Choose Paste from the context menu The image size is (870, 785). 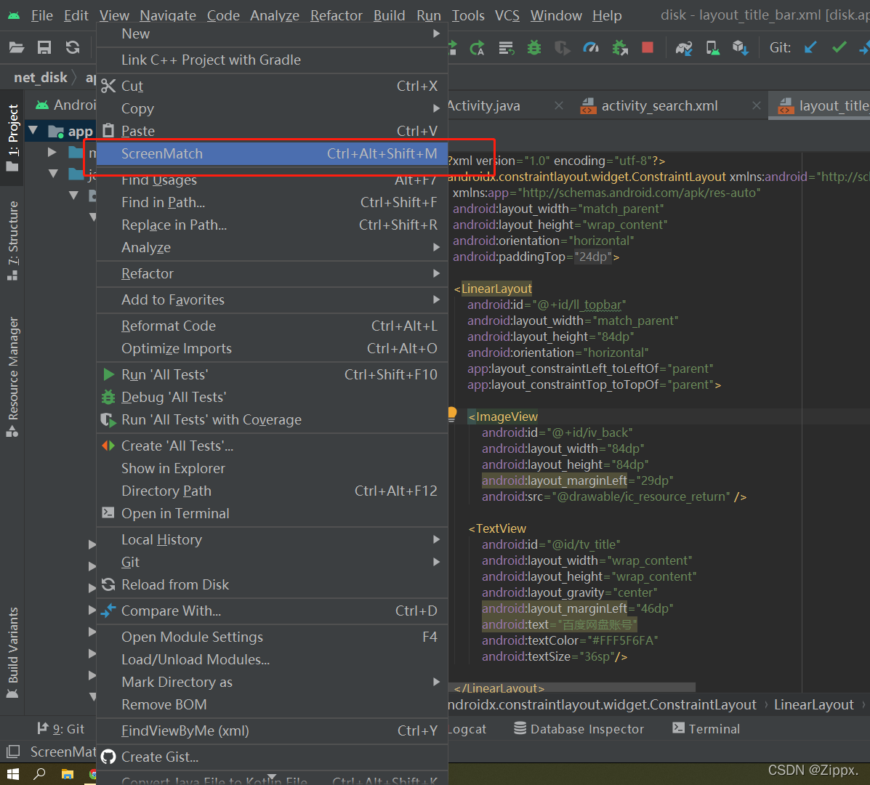[272, 131]
